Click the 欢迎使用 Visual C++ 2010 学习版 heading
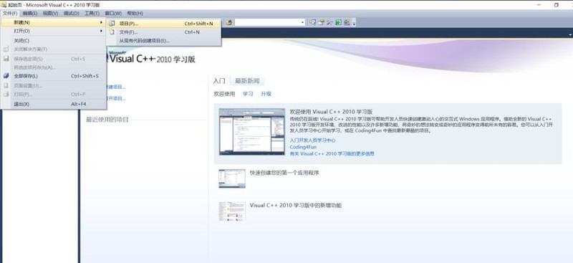573x263 pixels. (x=331, y=112)
